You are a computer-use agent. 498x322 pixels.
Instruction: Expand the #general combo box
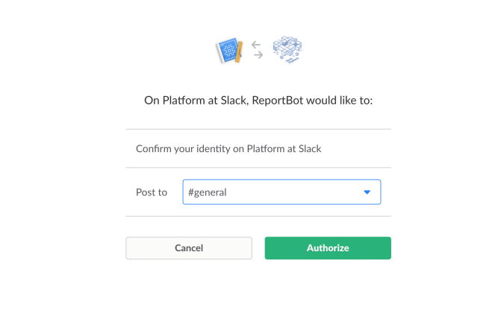pyautogui.click(x=281, y=192)
